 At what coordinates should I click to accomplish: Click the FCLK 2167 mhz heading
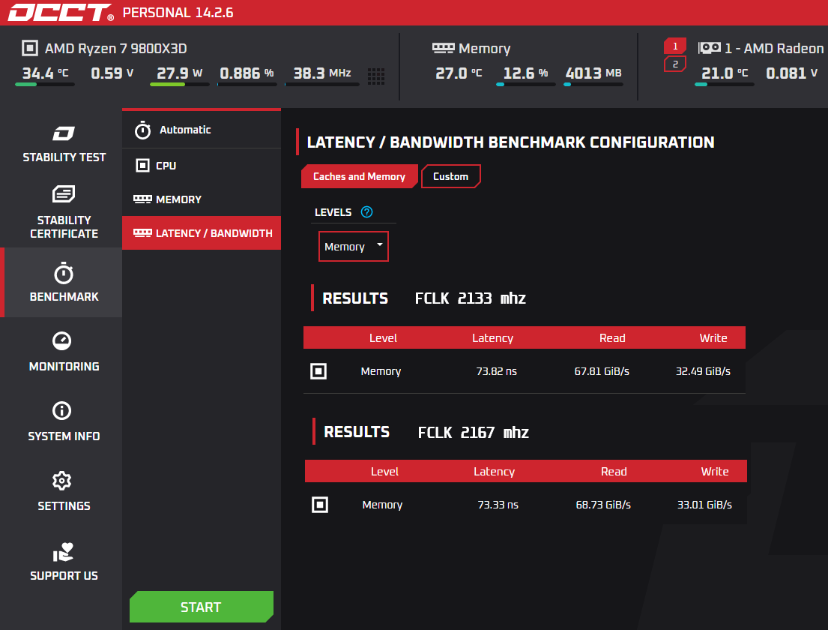coord(473,432)
